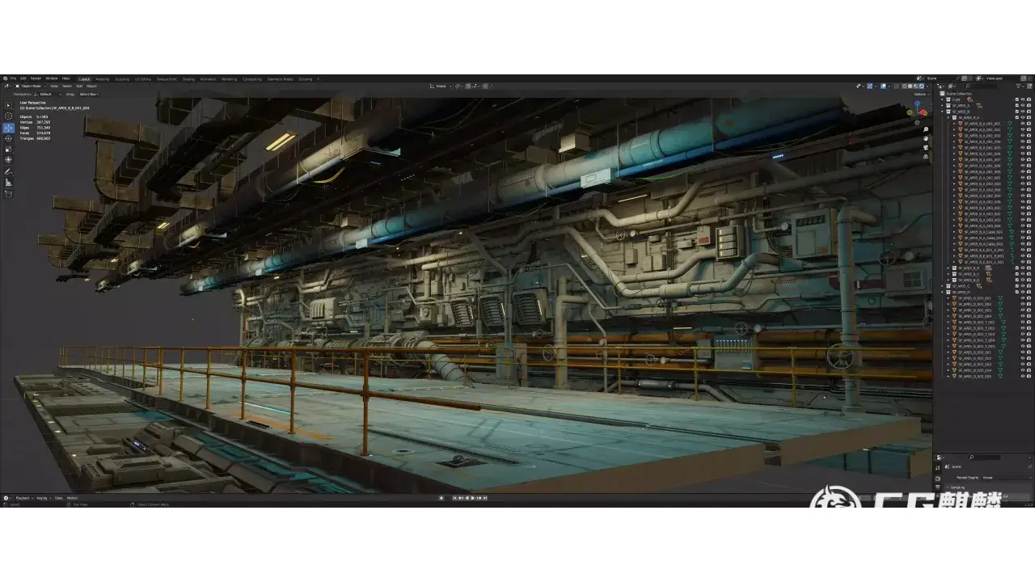
Task: Select the Rotate tool
Action: [x=8, y=138]
